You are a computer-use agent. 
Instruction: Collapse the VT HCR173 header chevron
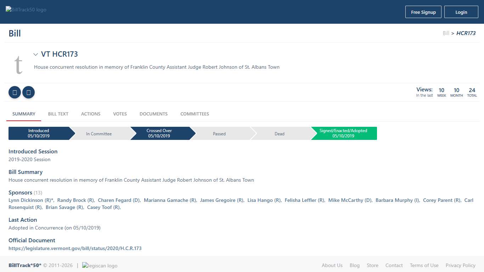click(x=35, y=54)
